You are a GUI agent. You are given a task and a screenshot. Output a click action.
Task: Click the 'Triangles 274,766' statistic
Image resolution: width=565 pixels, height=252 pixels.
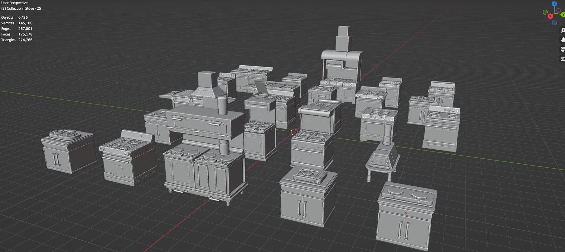tap(17, 40)
